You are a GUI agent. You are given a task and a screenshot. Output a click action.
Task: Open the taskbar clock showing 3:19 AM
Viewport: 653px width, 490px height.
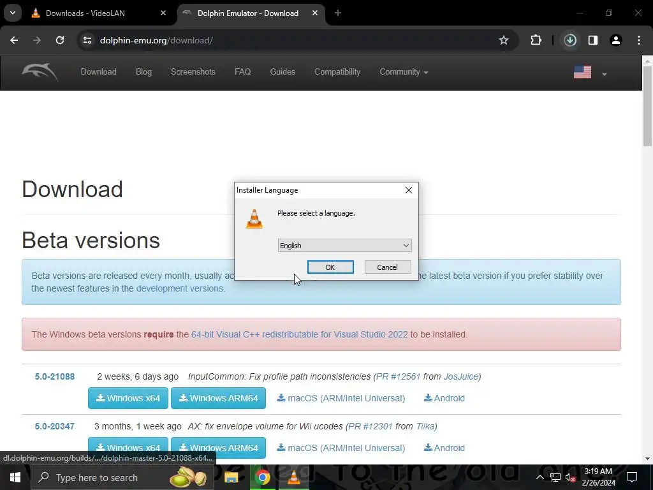click(598, 477)
